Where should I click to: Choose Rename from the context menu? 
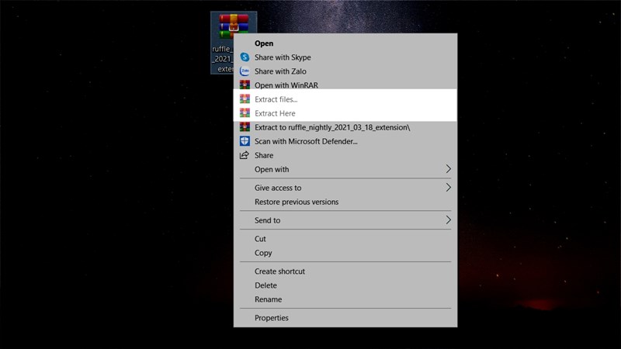(x=345, y=299)
